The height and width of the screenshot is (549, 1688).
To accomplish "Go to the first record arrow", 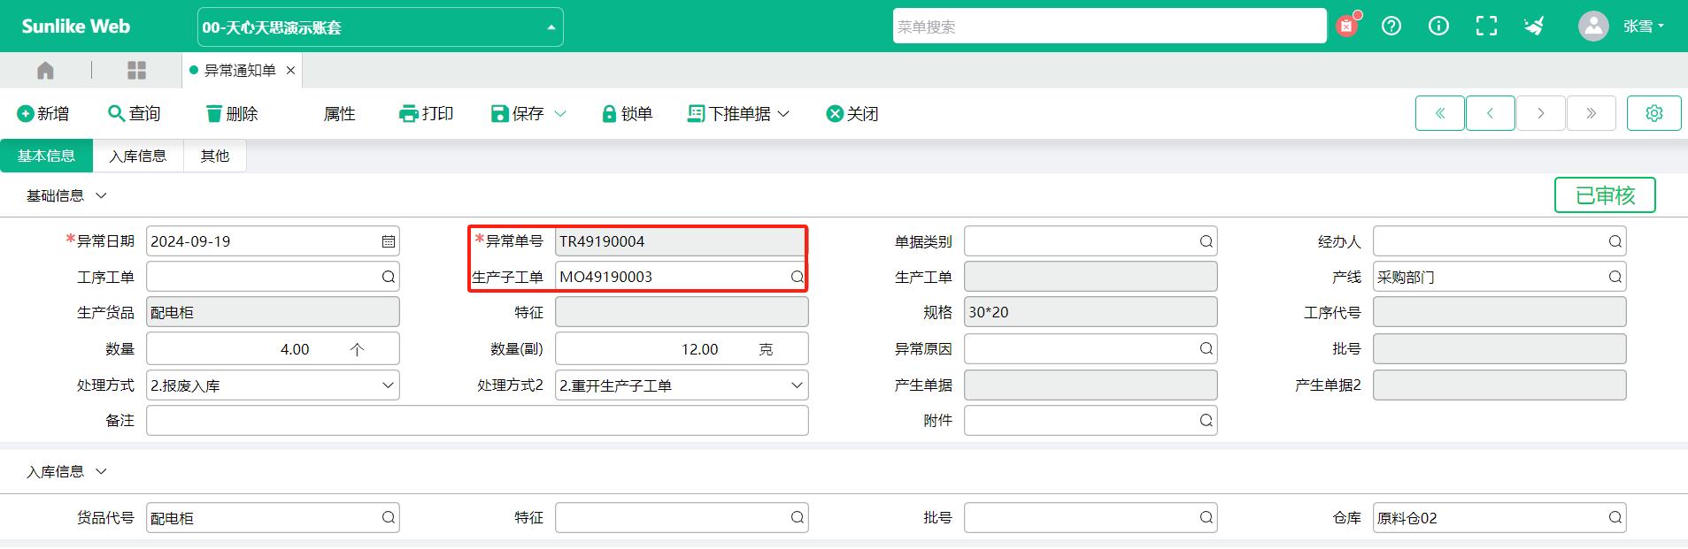I will pyautogui.click(x=1439, y=113).
